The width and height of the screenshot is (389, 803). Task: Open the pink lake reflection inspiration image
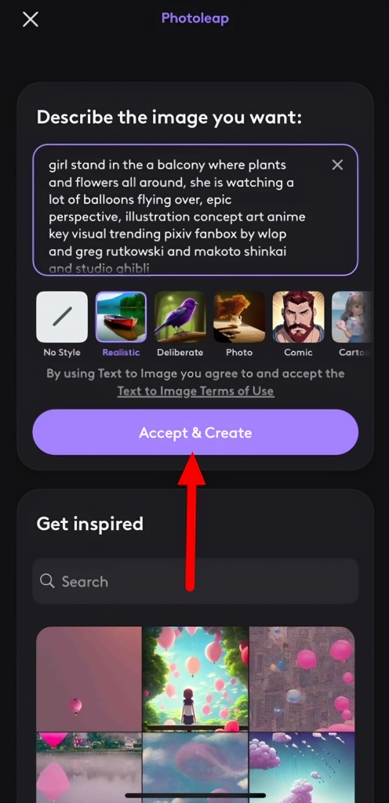point(89,767)
